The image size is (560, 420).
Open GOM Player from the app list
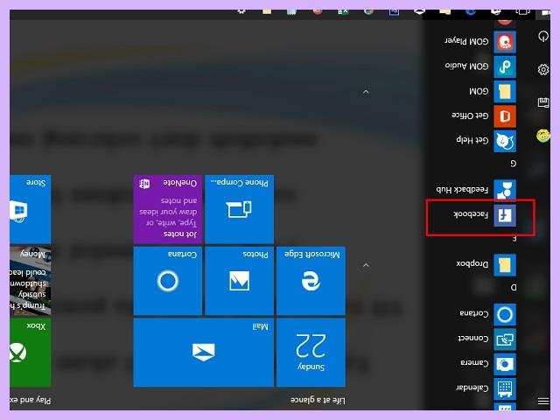(x=479, y=42)
